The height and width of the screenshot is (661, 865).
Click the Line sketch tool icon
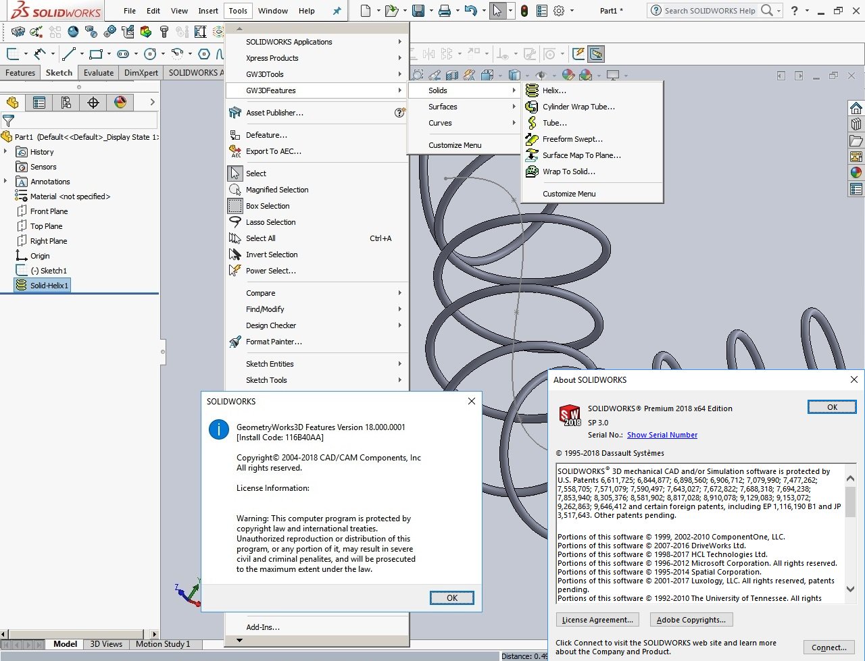click(68, 54)
